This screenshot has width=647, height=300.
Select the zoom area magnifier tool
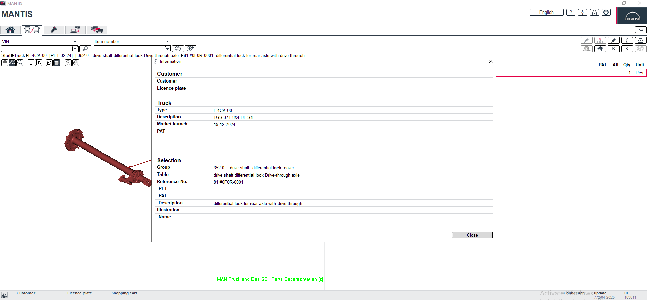pyautogui.click(x=20, y=63)
